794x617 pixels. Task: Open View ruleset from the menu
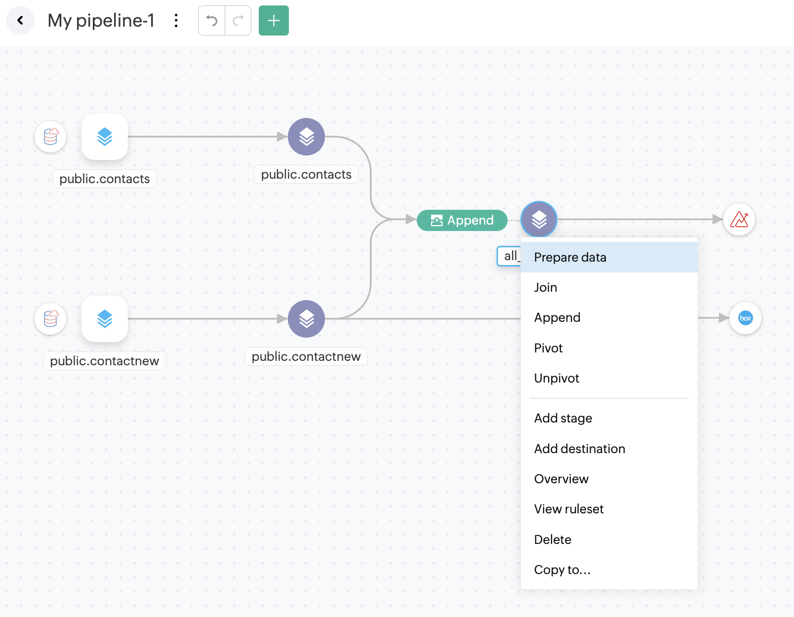pos(569,509)
